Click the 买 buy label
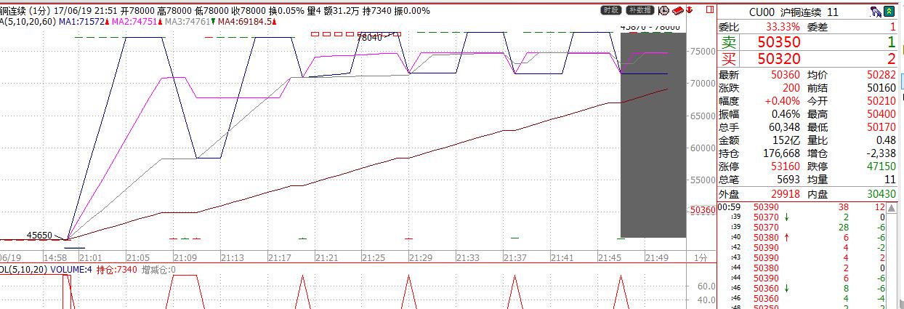The height and width of the screenshot is (309, 904). [x=729, y=59]
